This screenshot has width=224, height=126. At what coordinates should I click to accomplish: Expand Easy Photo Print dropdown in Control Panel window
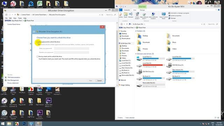pos(23,21)
